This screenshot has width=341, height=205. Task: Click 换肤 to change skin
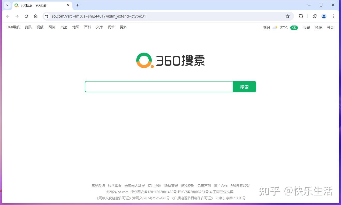coord(319,28)
